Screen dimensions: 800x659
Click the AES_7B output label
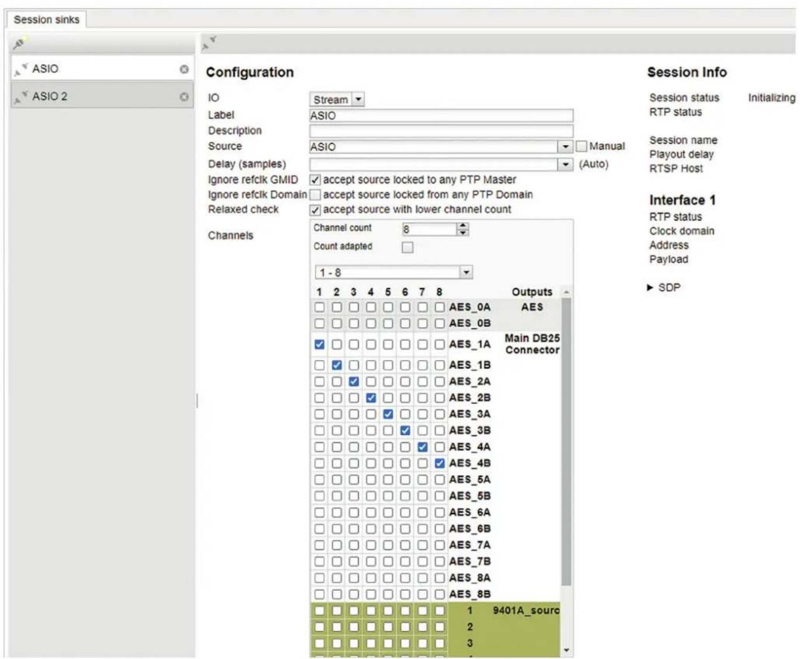pos(469,562)
